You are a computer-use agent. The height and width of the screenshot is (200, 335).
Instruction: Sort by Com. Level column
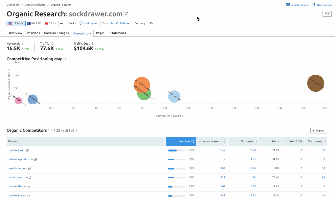coord(181,141)
